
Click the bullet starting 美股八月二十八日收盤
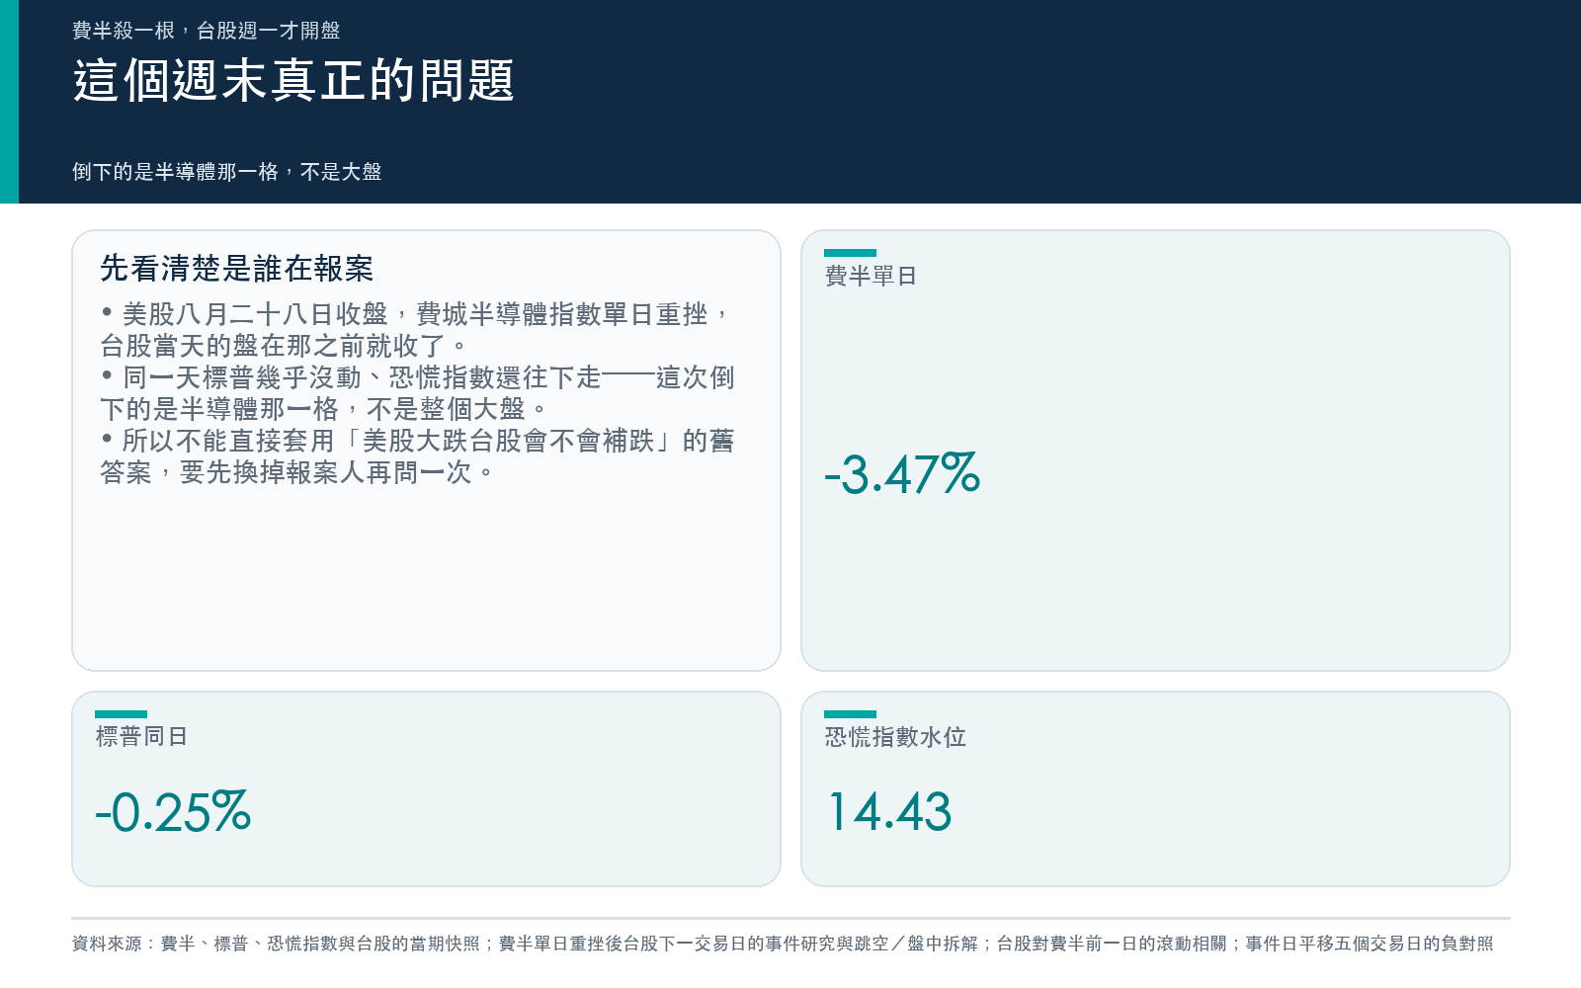coord(416,330)
